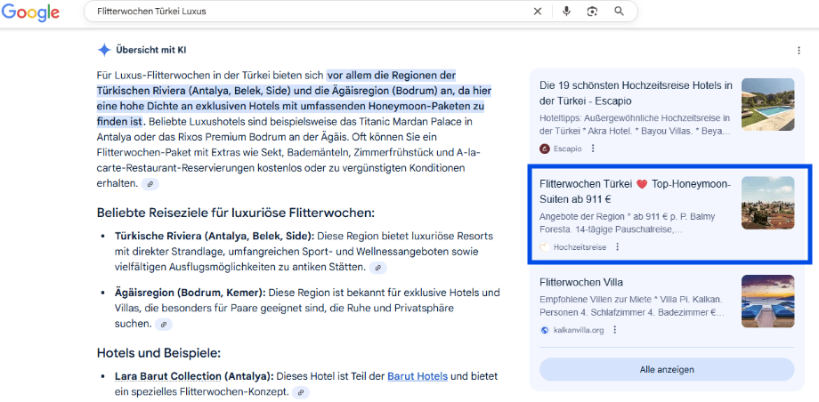The height and width of the screenshot is (402, 819).
Task: Open the Google logo homepage
Action: click(29, 12)
